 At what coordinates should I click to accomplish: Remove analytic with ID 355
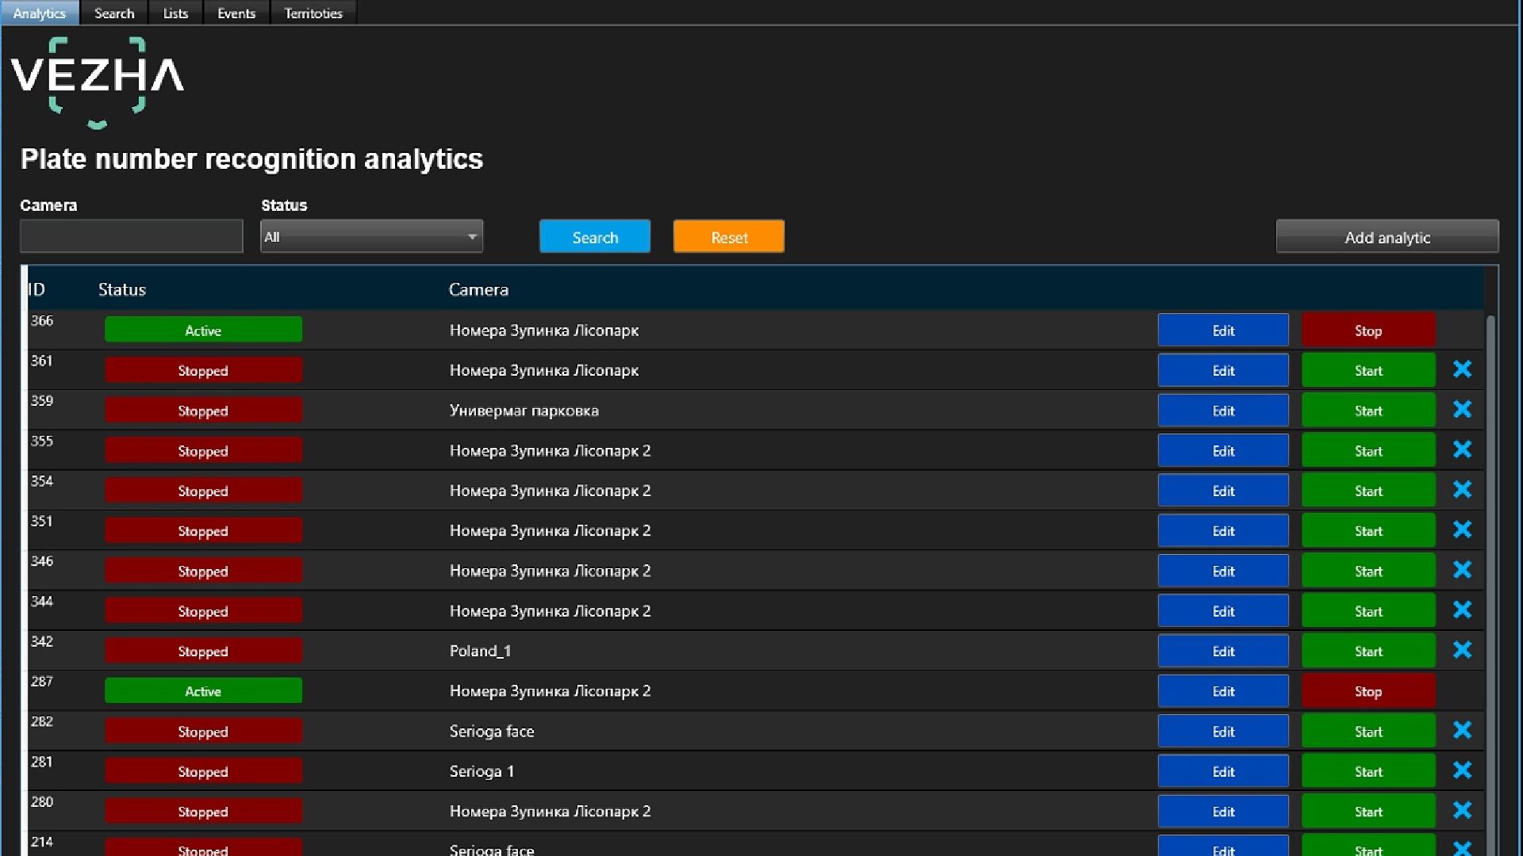click(1462, 449)
